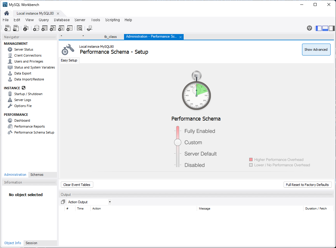
Task: Open Startup / Shutdown
Action: click(28, 94)
